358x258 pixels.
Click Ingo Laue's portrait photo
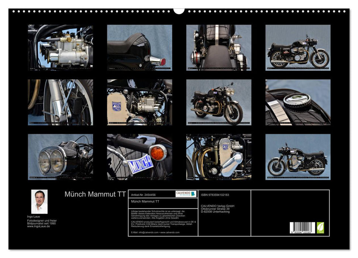point(39,202)
